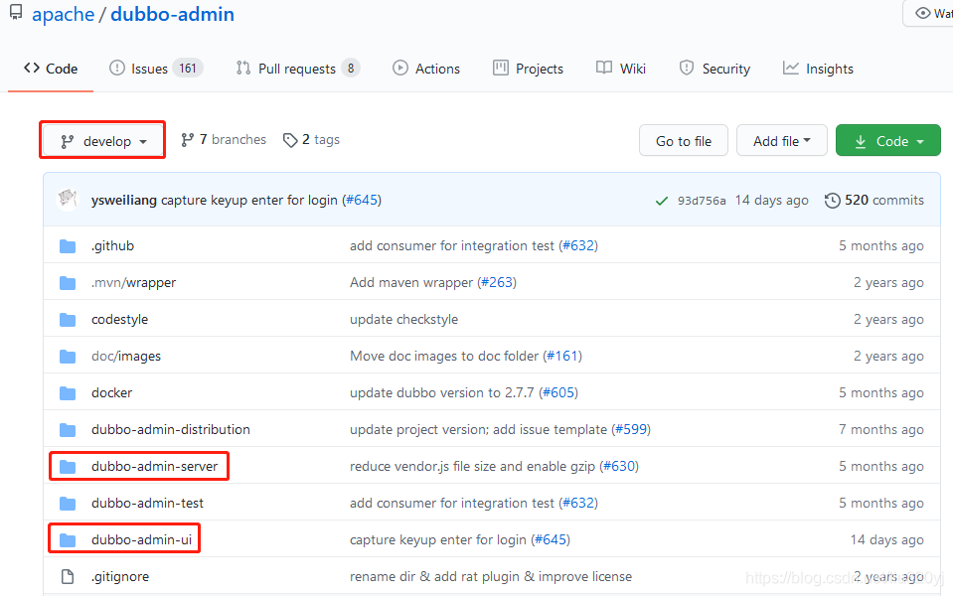
Task: Open the Wiki tab
Action: click(x=620, y=69)
